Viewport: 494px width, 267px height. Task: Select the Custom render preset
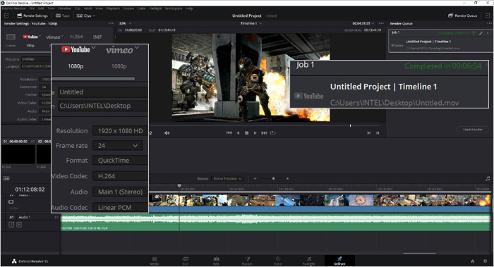(x=11, y=39)
